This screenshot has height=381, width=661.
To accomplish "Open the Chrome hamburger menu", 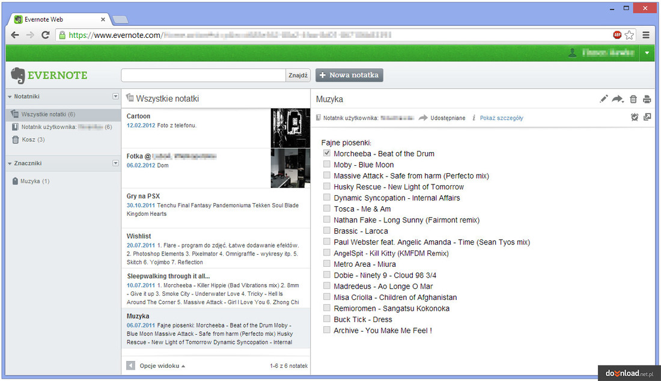I will [646, 35].
